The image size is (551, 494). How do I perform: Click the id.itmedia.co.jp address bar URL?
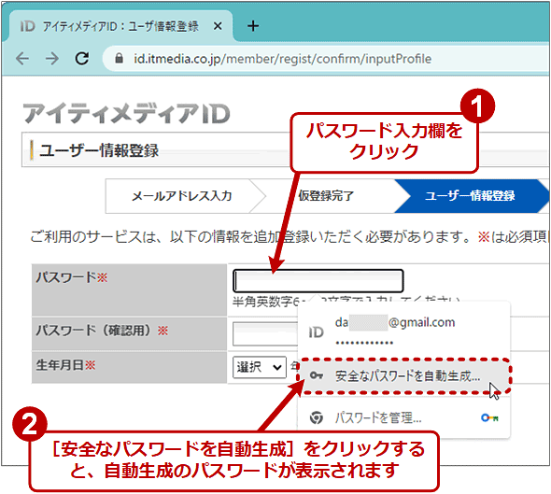tap(282, 59)
